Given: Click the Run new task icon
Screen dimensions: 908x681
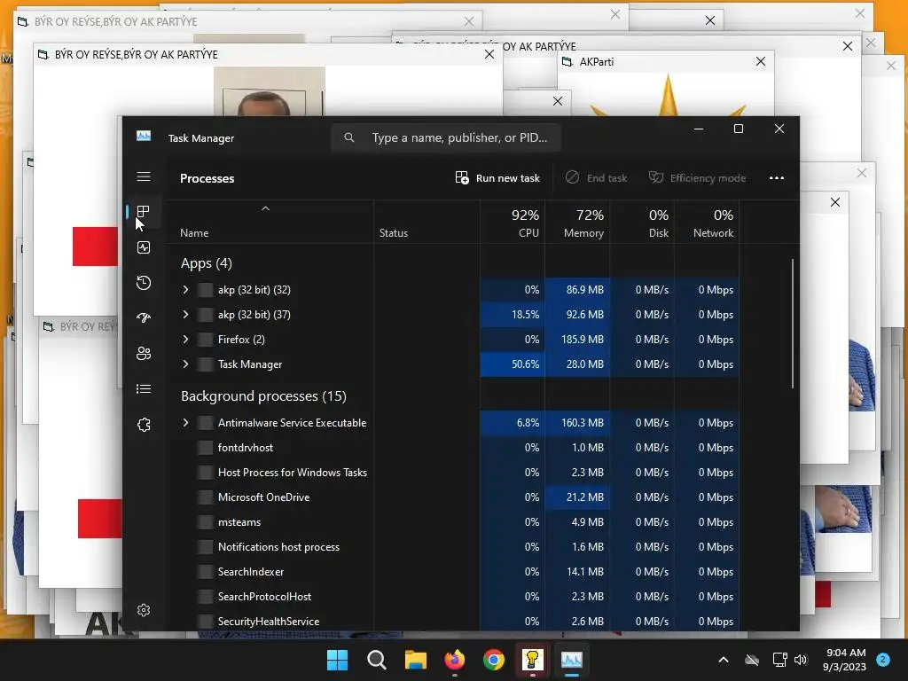Looking at the screenshot, I should [x=461, y=177].
